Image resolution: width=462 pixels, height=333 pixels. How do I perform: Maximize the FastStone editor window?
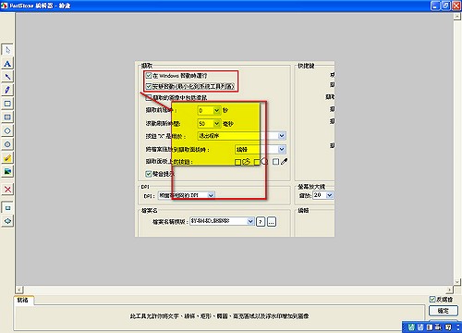[x=445, y=6]
